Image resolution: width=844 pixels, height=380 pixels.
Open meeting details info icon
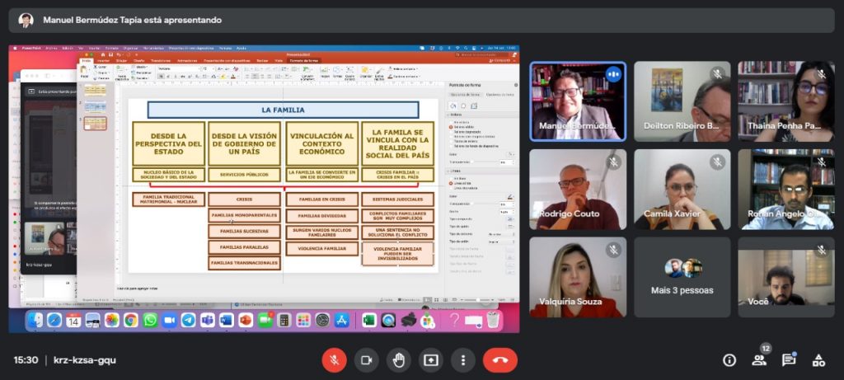pos(729,360)
